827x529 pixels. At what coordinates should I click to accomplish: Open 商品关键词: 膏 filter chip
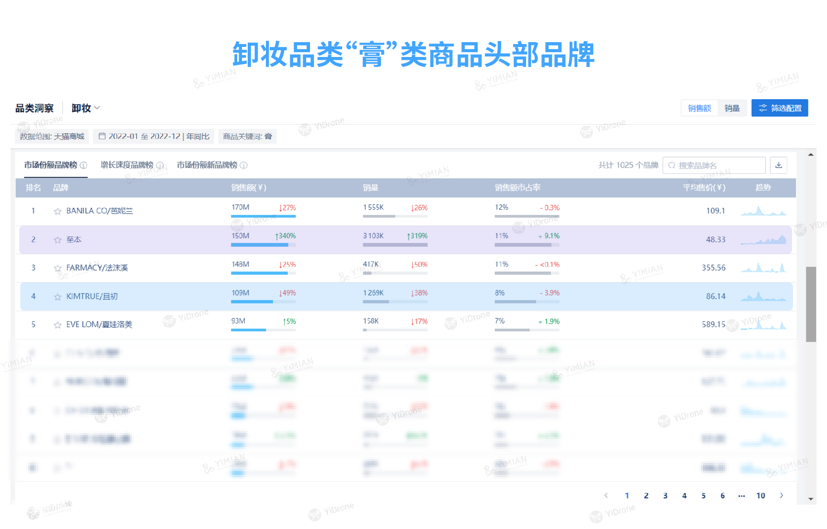tap(247, 136)
